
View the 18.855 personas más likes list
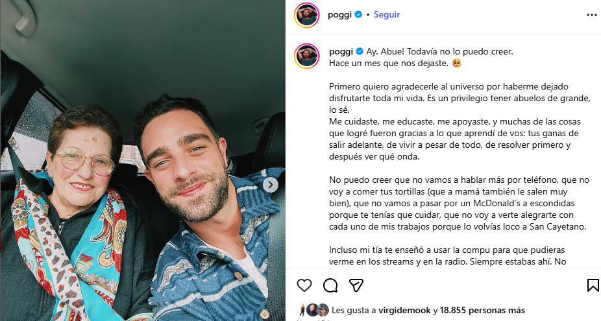click(x=482, y=310)
